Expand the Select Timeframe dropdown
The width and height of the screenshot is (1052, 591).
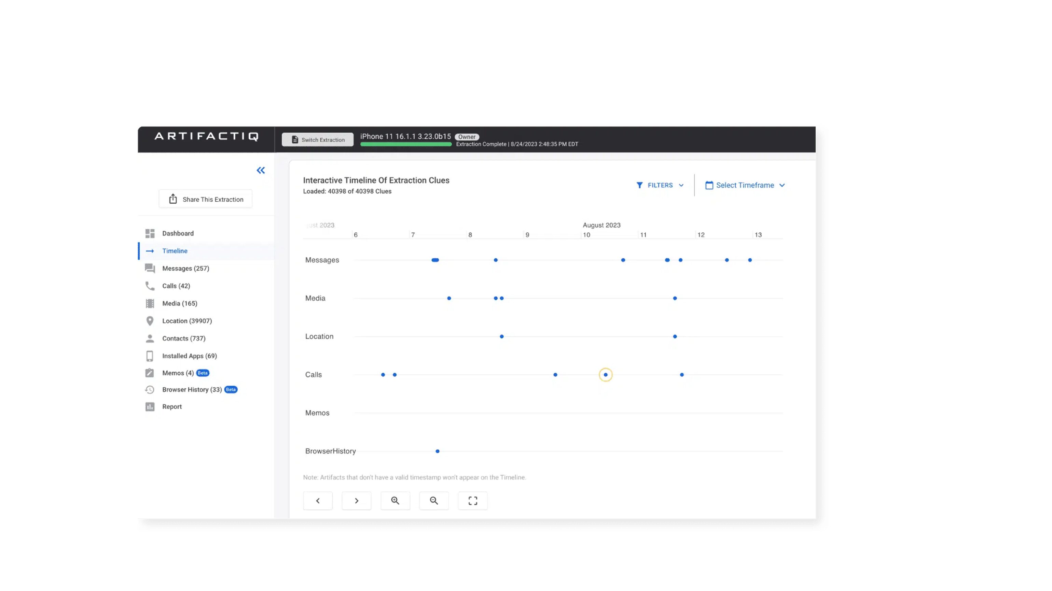tap(745, 185)
